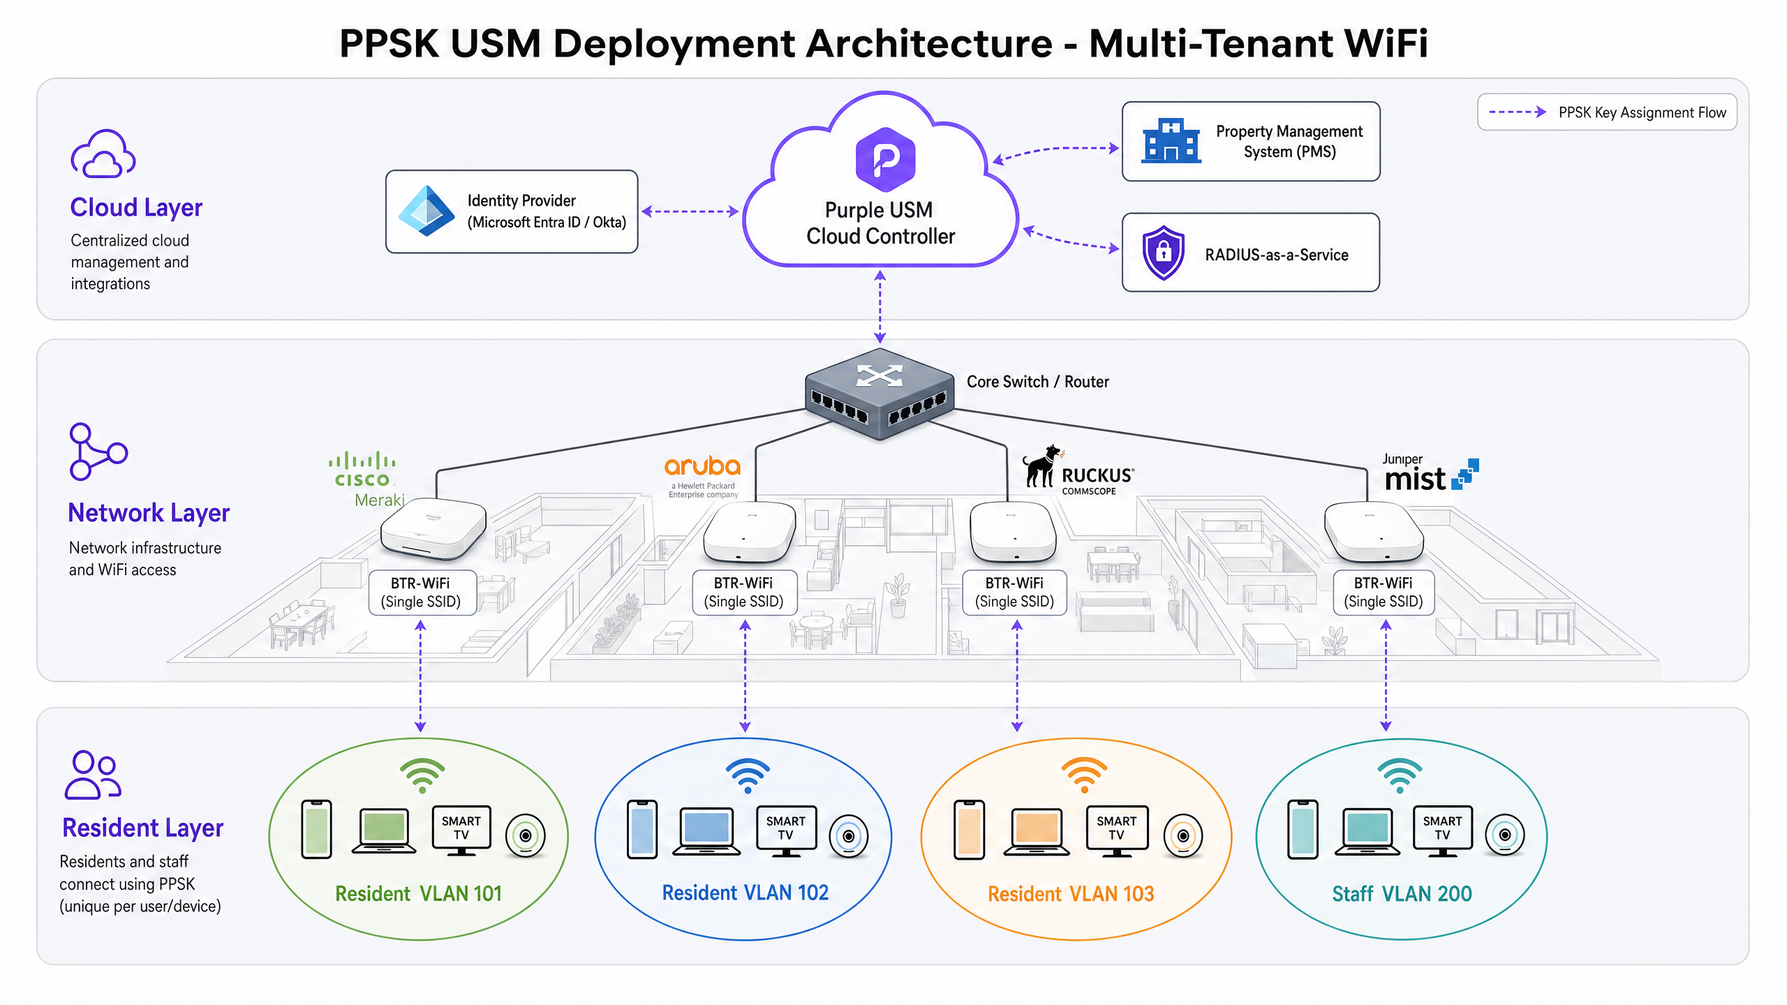This screenshot has width=1787, height=1005.
Task: Select the laptop in Resident VLAN 103
Action: coord(1037,832)
